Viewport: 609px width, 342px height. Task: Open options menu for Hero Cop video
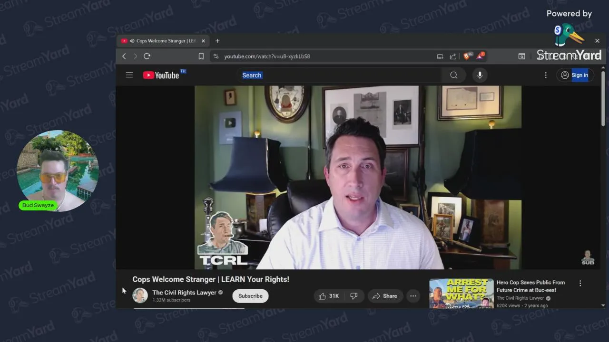580,283
